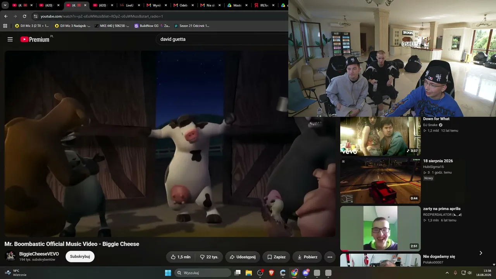Viewport: 496px width, 279px height.
Task: Open the 18 sierpnia 2026 video thumbnail
Action: tap(381, 181)
